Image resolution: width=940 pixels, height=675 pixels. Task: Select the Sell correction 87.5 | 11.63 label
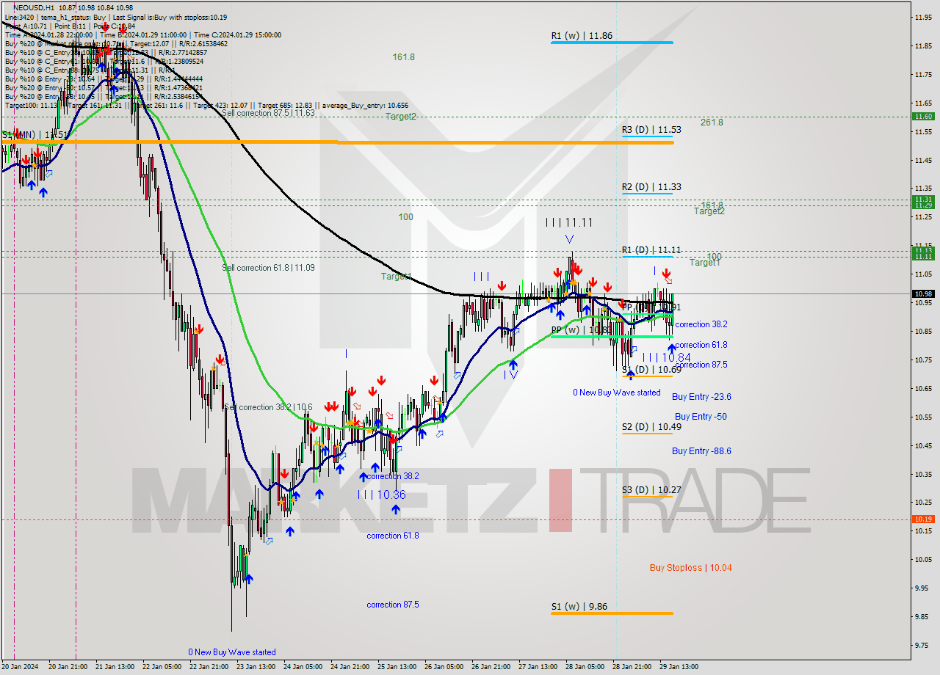(268, 113)
